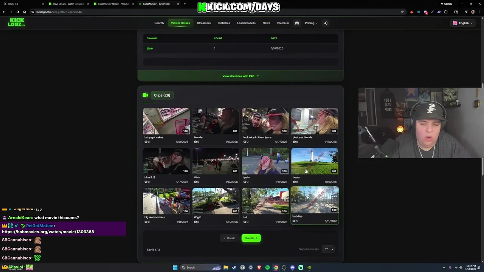Open 'look nice in them jeans' clip

click(x=265, y=121)
